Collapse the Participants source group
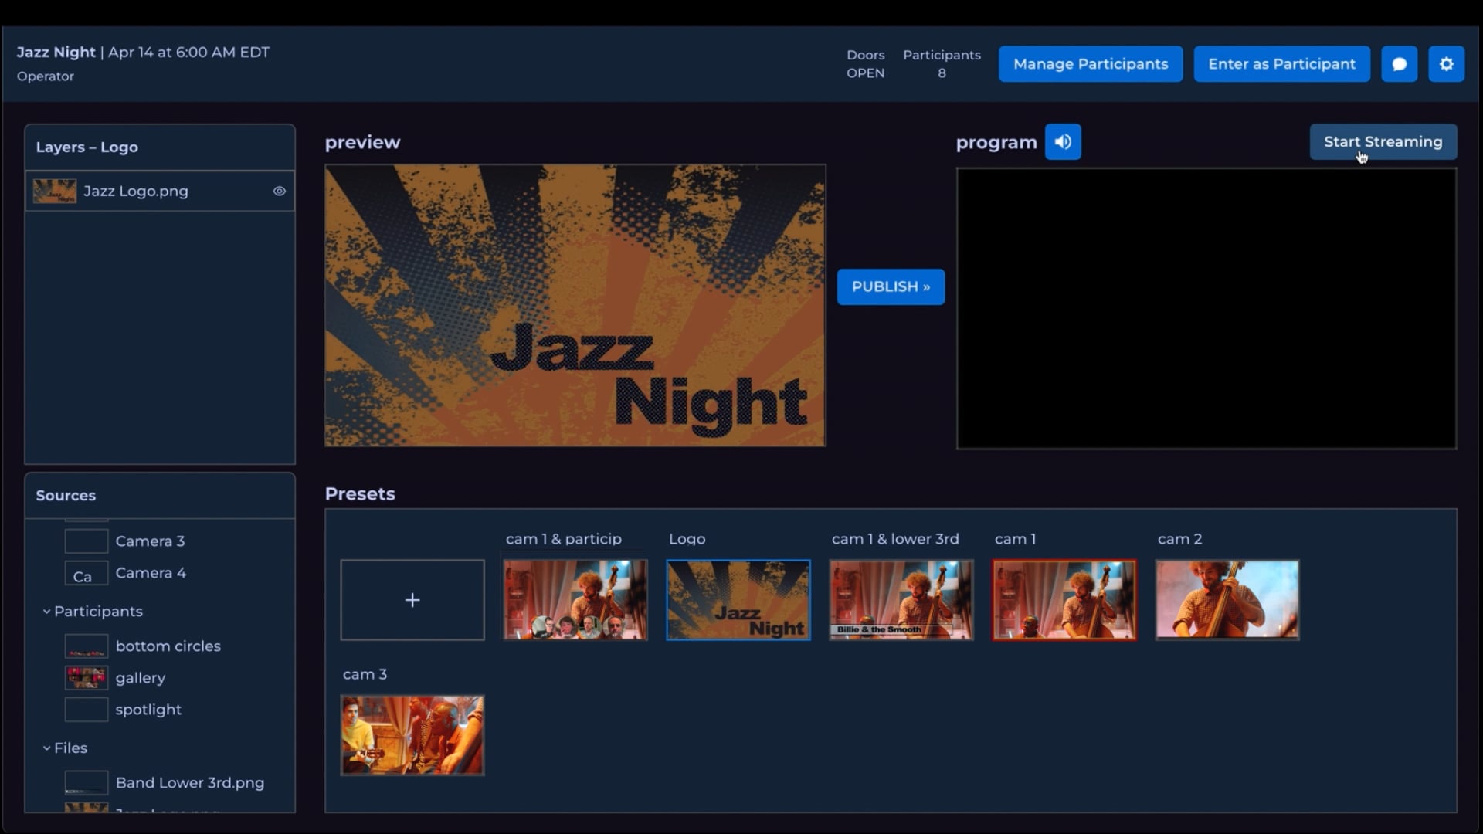The width and height of the screenshot is (1483, 834). [x=46, y=612]
